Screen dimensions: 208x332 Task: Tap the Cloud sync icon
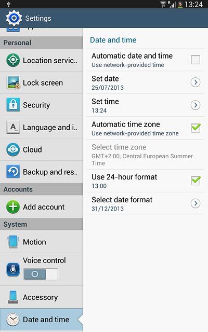tap(13, 149)
